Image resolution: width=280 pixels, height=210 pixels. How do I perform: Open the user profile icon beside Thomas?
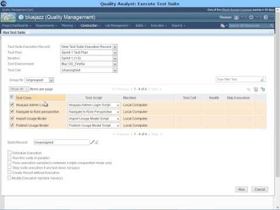[236, 17]
